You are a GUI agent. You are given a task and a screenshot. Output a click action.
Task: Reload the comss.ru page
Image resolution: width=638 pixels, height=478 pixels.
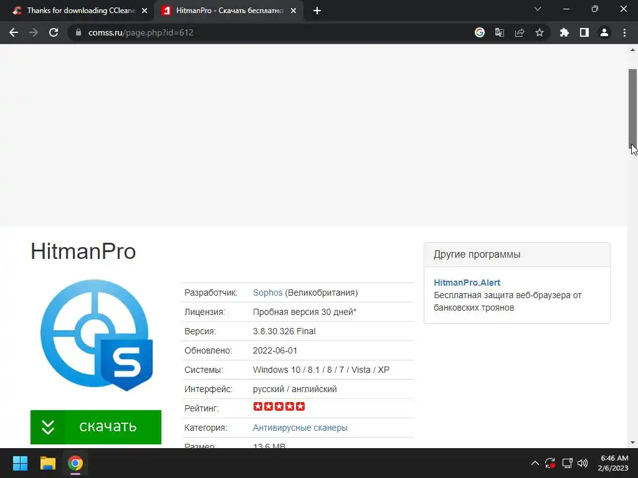click(54, 32)
